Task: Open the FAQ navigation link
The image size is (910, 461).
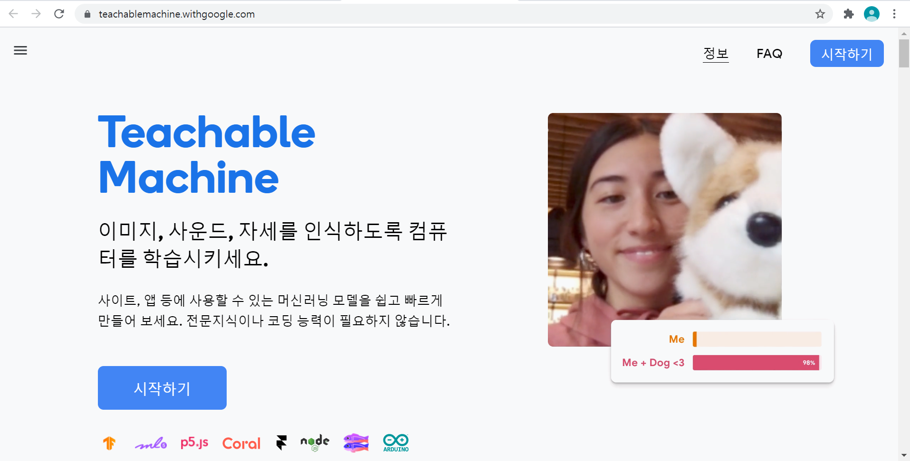Action: (x=769, y=54)
